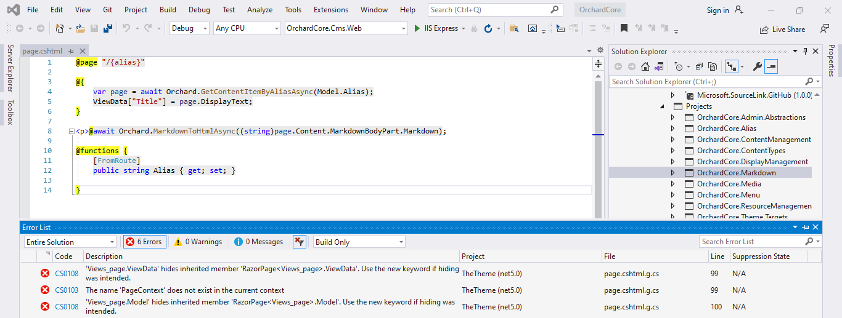
Task: Toggle Preview Selected Items in Solution Explorer
Action: point(771,66)
